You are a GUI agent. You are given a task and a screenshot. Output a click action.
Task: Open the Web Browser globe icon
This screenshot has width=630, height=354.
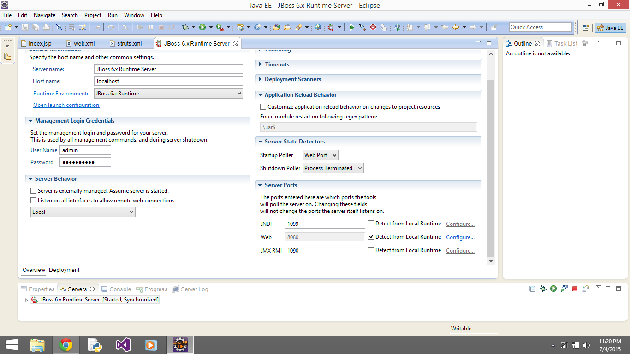tap(318, 28)
